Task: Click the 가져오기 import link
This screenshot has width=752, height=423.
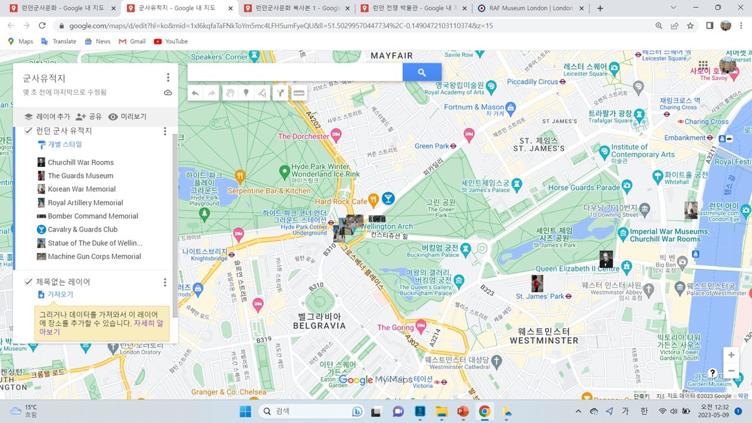Action: (56, 294)
